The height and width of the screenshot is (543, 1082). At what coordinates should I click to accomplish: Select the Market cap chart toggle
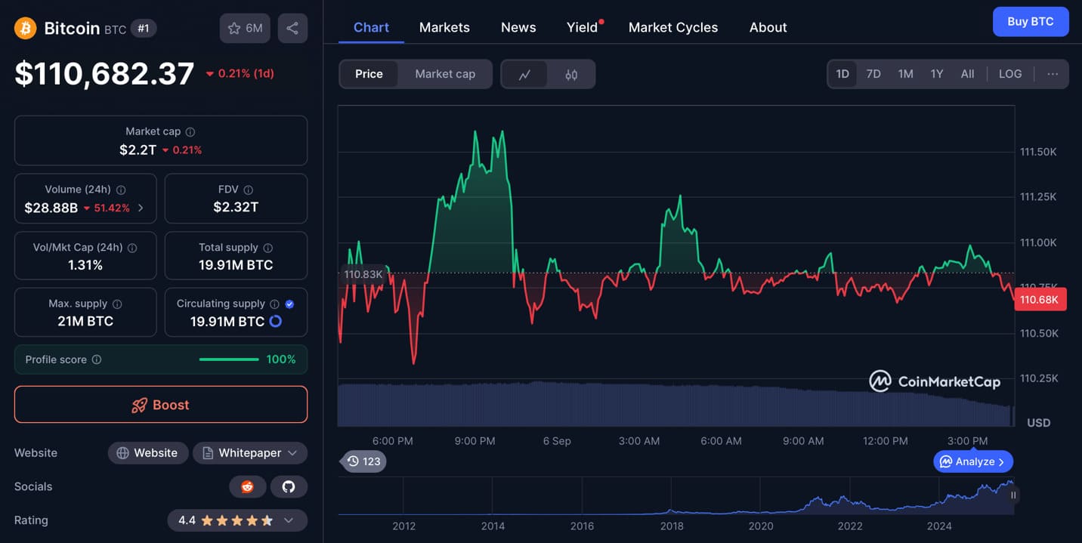coord(445,74)
